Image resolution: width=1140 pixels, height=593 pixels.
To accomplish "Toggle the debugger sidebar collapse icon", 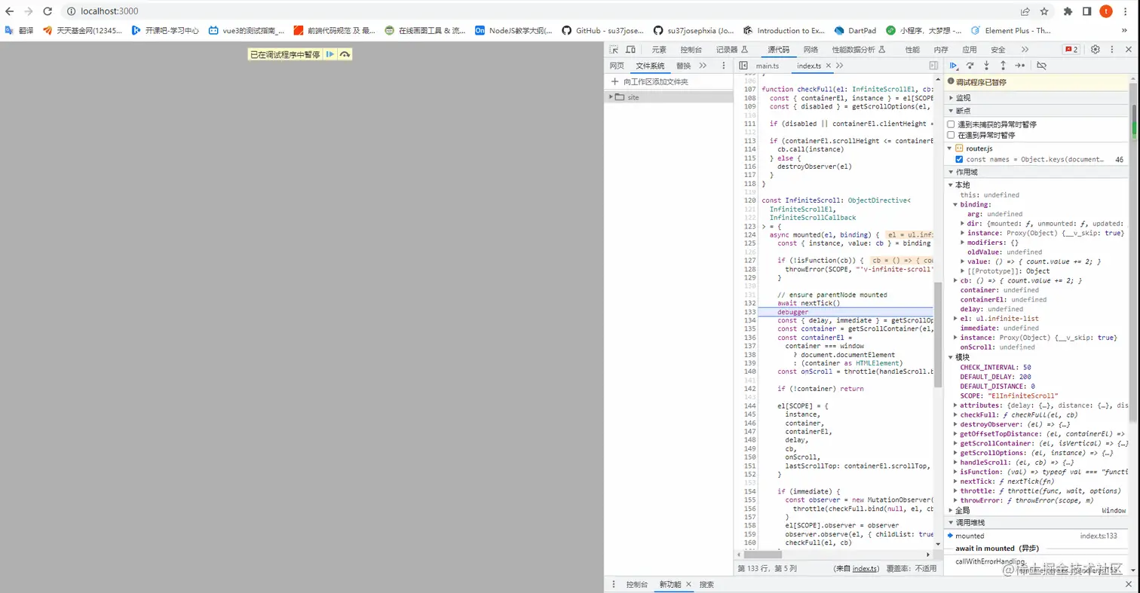I will (933, 66).
